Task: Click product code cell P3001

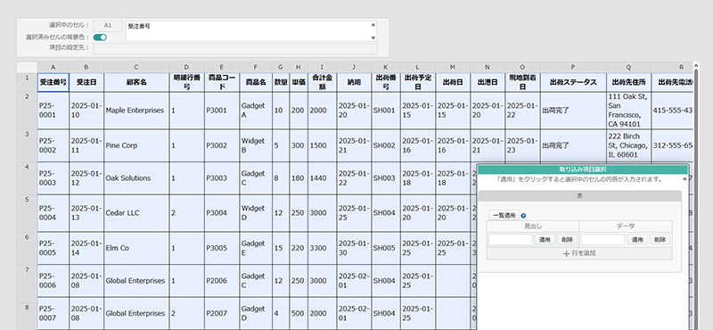Action: point(222,111)
